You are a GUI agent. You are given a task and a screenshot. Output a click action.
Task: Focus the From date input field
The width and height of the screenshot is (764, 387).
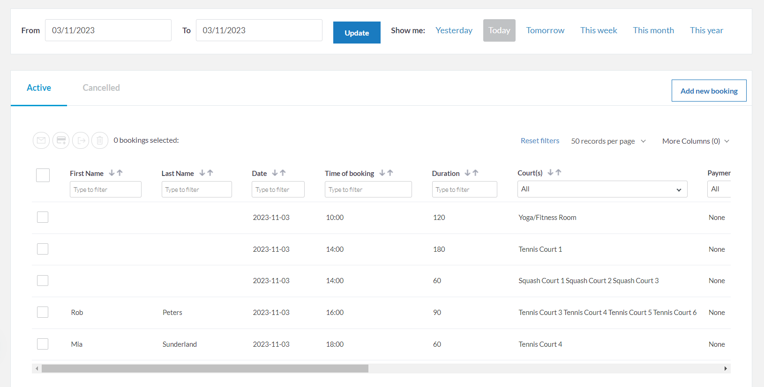tap(108, 30)
